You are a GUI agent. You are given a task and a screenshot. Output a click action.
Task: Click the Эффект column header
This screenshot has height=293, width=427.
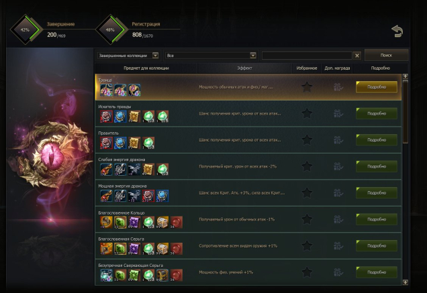(x=244, y=68)
